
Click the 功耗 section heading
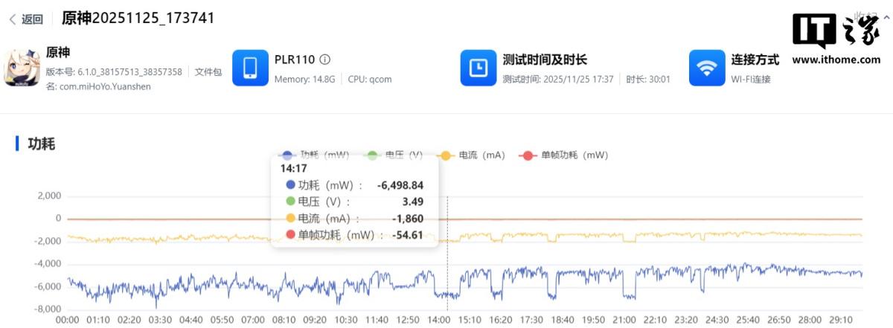tap(41, 144)
